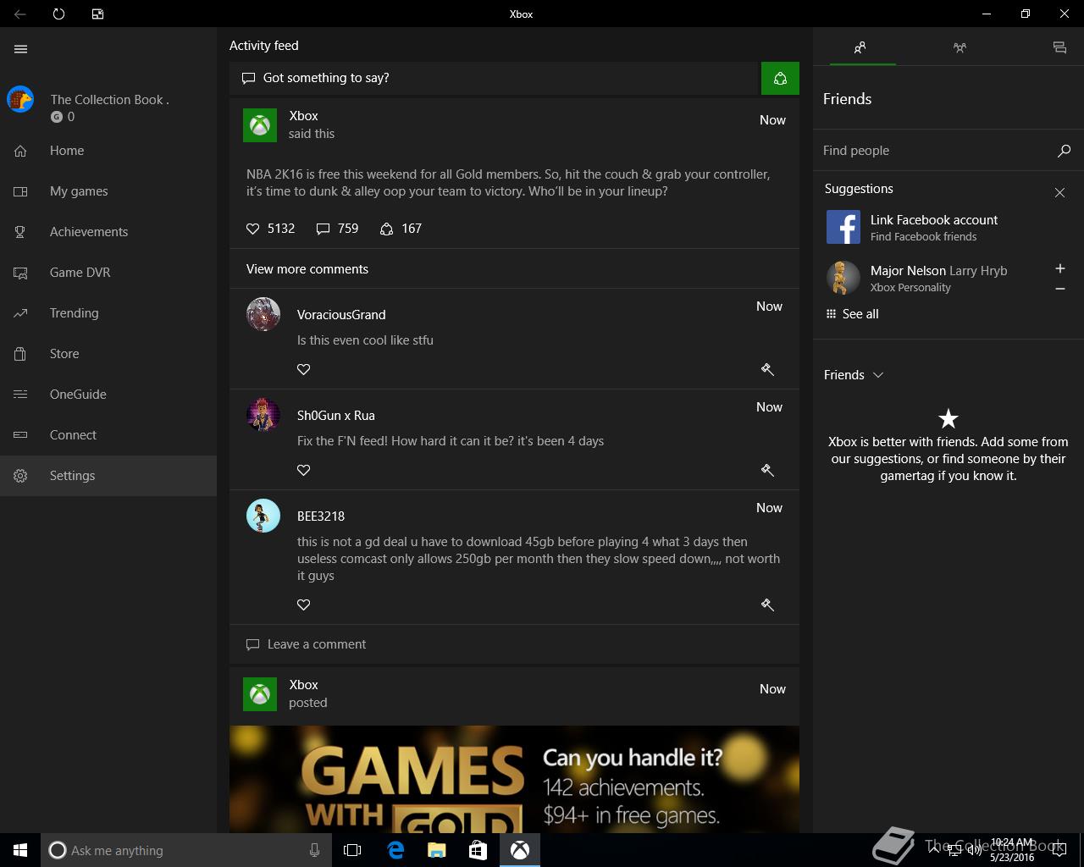The width and height of the screenshot is (1084, 867).
Task: Open OneGuide in sidebar
Action: [108, 395]
